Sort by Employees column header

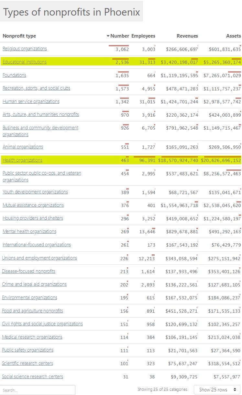(x=143, y=36)
